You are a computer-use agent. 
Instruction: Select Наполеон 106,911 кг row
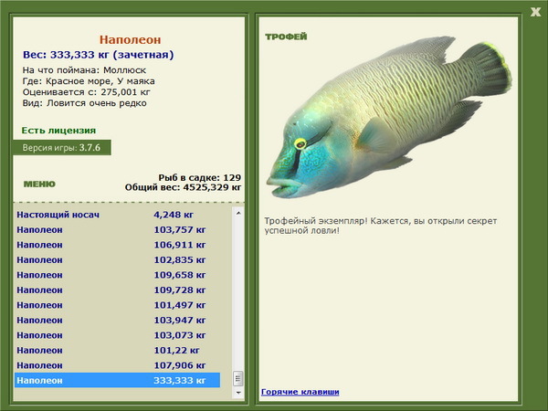click(118, 245)
